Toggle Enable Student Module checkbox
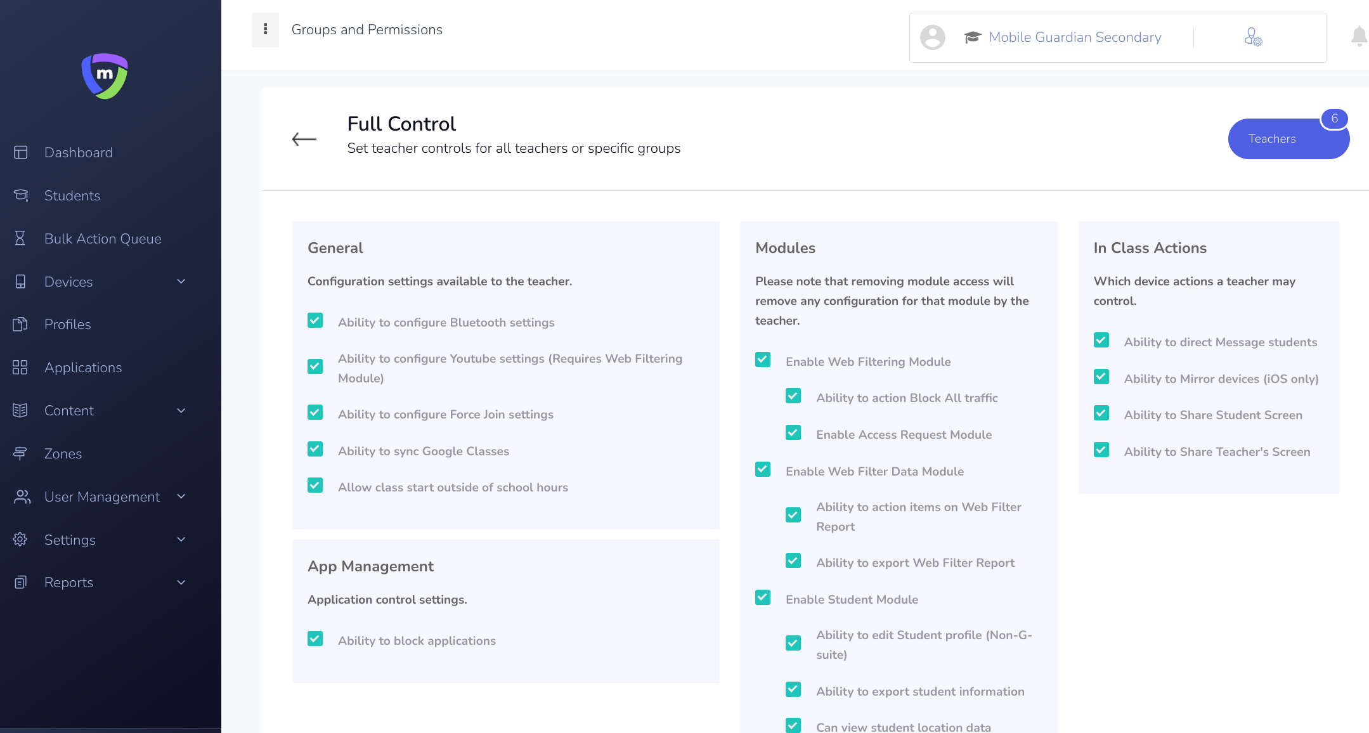1369x733 pixels. pyautogui.click(x=763, y=598)
